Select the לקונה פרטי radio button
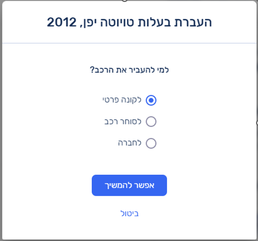The height and width of the screenshot is (241, 258). (x=151, y=100)
